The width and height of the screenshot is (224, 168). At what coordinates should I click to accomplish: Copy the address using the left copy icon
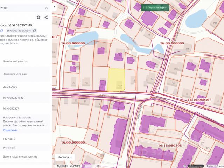(x=1, y=31)
